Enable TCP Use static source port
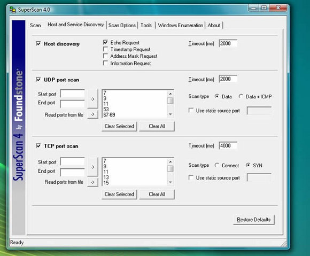The image size is (310, 256). pyautogui.click(x=191, y=177)
